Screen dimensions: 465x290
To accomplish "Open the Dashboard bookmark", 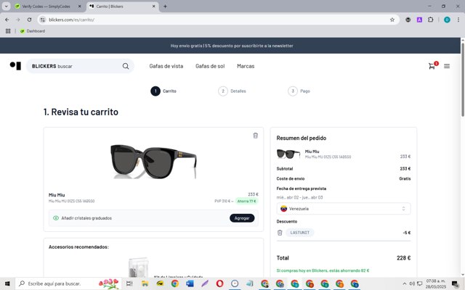I will click(x=32, y=31).
